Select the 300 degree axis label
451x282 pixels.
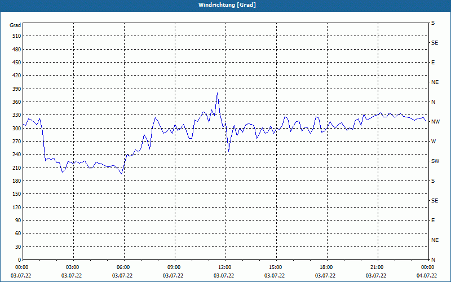click(x=17, y=129)
